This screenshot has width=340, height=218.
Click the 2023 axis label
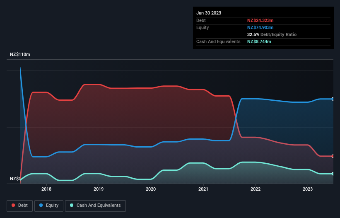(307, 189)
